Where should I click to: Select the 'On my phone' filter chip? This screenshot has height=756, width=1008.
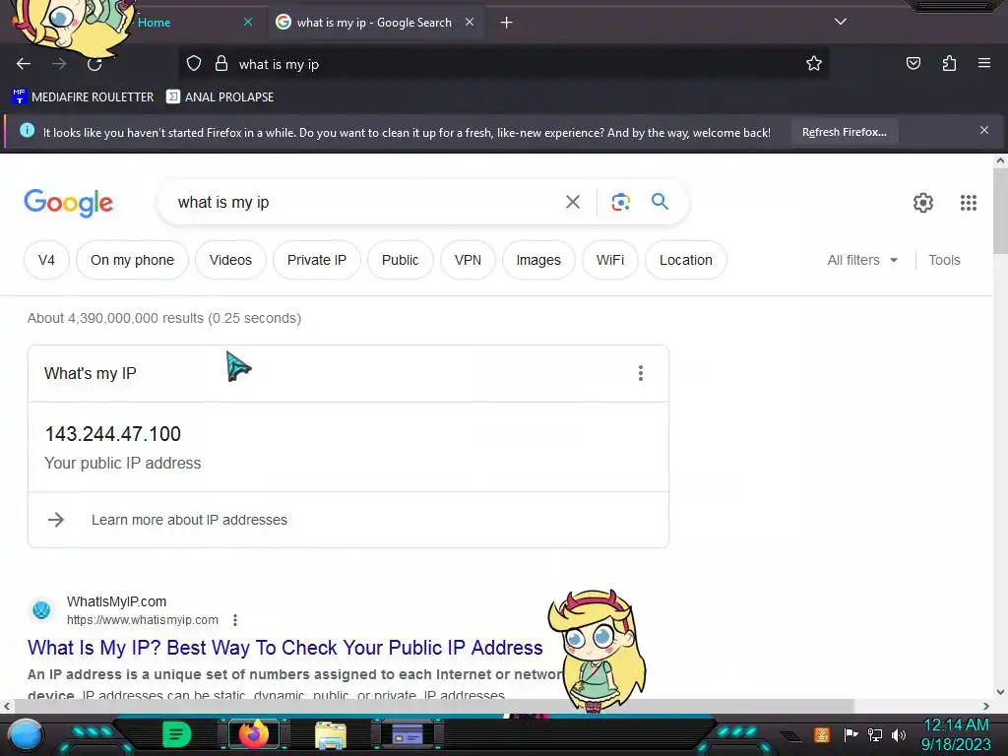[133, 260]
